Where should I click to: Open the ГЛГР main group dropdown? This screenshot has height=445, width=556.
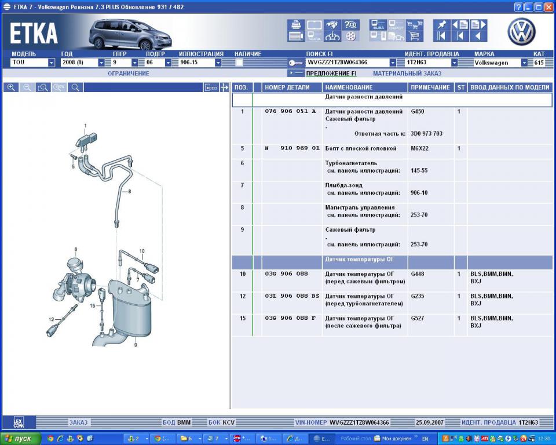(134, 63)
